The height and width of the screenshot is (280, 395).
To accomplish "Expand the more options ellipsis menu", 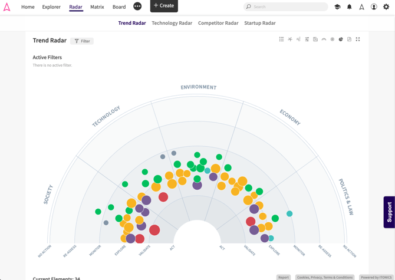I will coord(137,6).
